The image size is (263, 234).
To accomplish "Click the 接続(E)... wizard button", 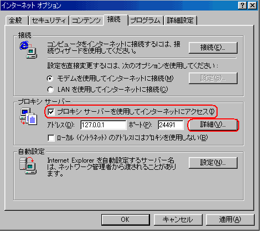I will tap(213, 48).
